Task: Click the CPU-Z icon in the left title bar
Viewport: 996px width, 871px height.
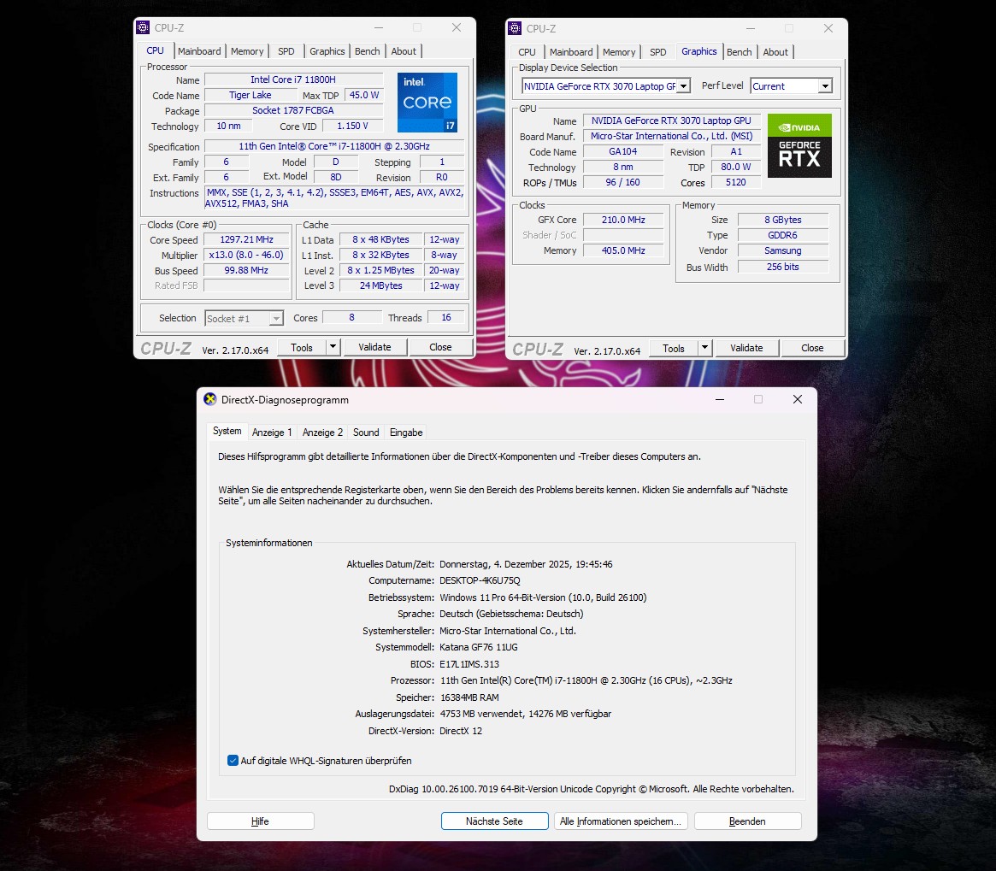Action: click(x=142, y=27)
